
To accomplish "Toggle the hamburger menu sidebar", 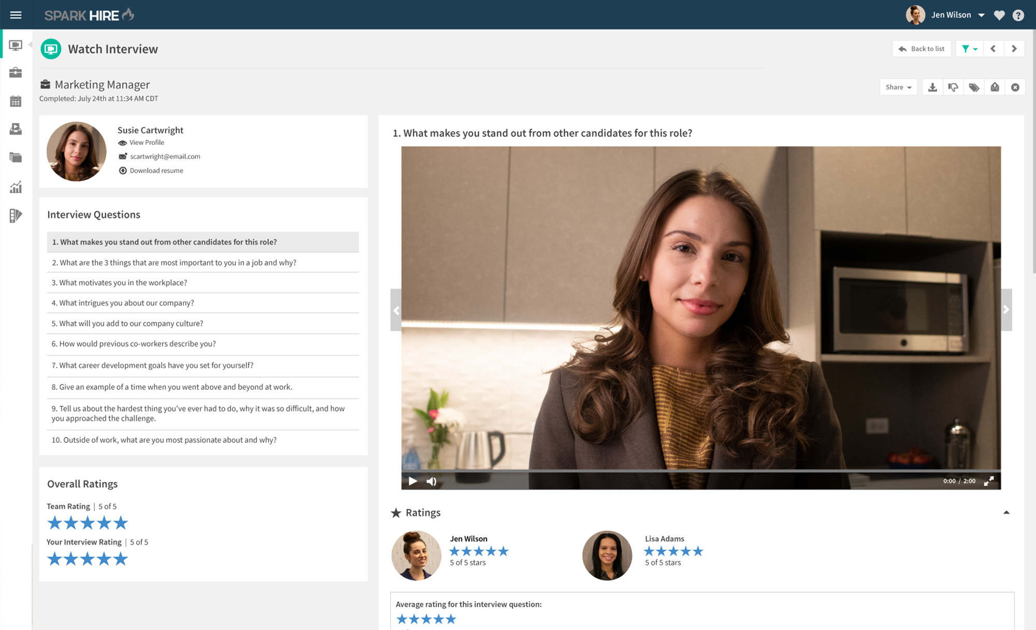I will [16, 15].
